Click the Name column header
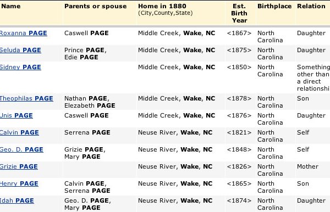Viewport: 330px width, 212px height. point(11,6)
